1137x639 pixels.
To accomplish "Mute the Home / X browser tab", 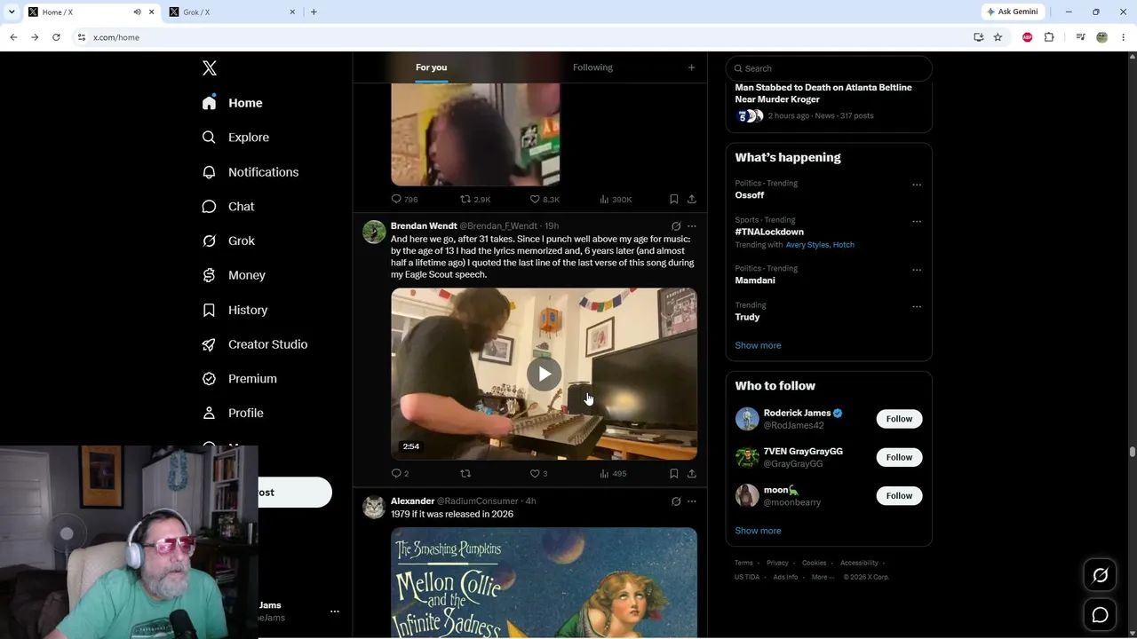I will (x=137, y=12).
